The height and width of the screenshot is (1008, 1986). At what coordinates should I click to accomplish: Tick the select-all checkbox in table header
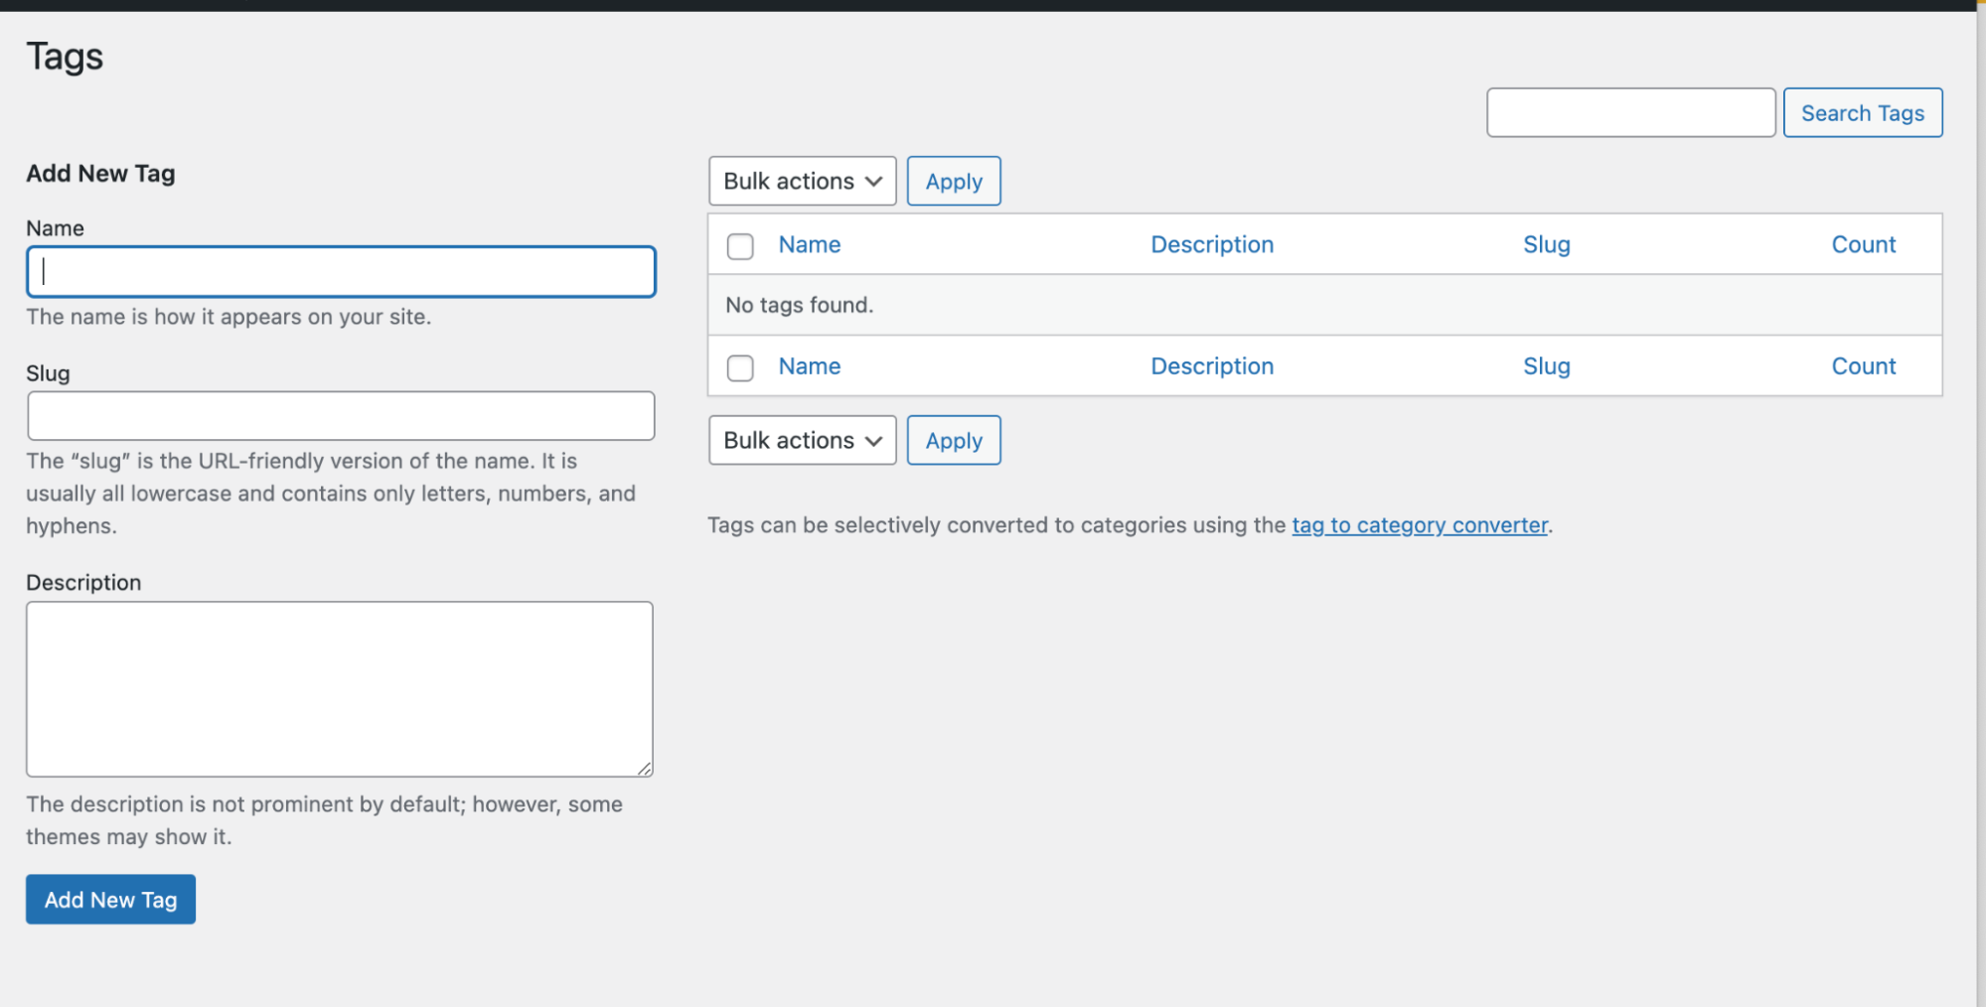click(740, 246)
